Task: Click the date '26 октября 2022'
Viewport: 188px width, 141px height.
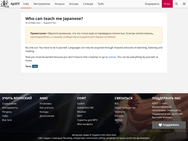Action: pyautogui.click(x=33, y=23)
